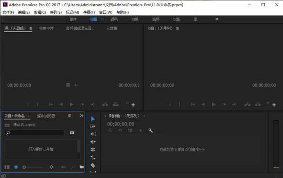The image size is (283, 178).
Task: Select the Ripple Edit tool
Action: click(x=93, y=142)
